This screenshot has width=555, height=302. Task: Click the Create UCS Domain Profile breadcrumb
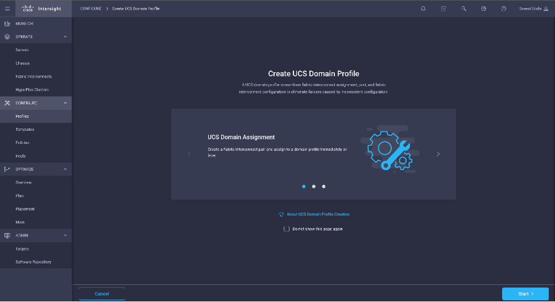tap(136, 8)
